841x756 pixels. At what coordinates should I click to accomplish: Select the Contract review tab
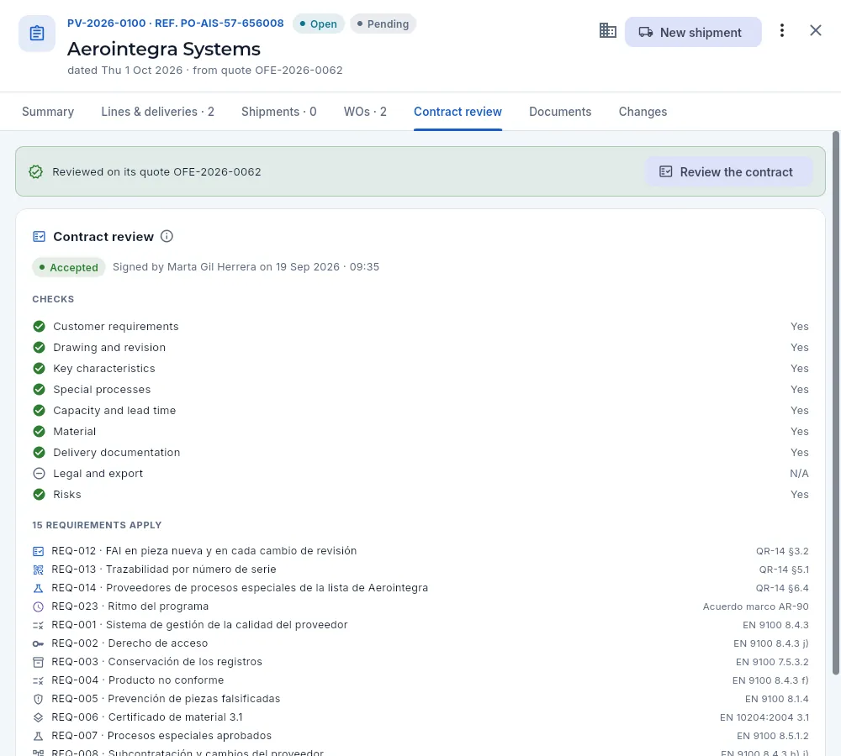(x=458, y=112)
